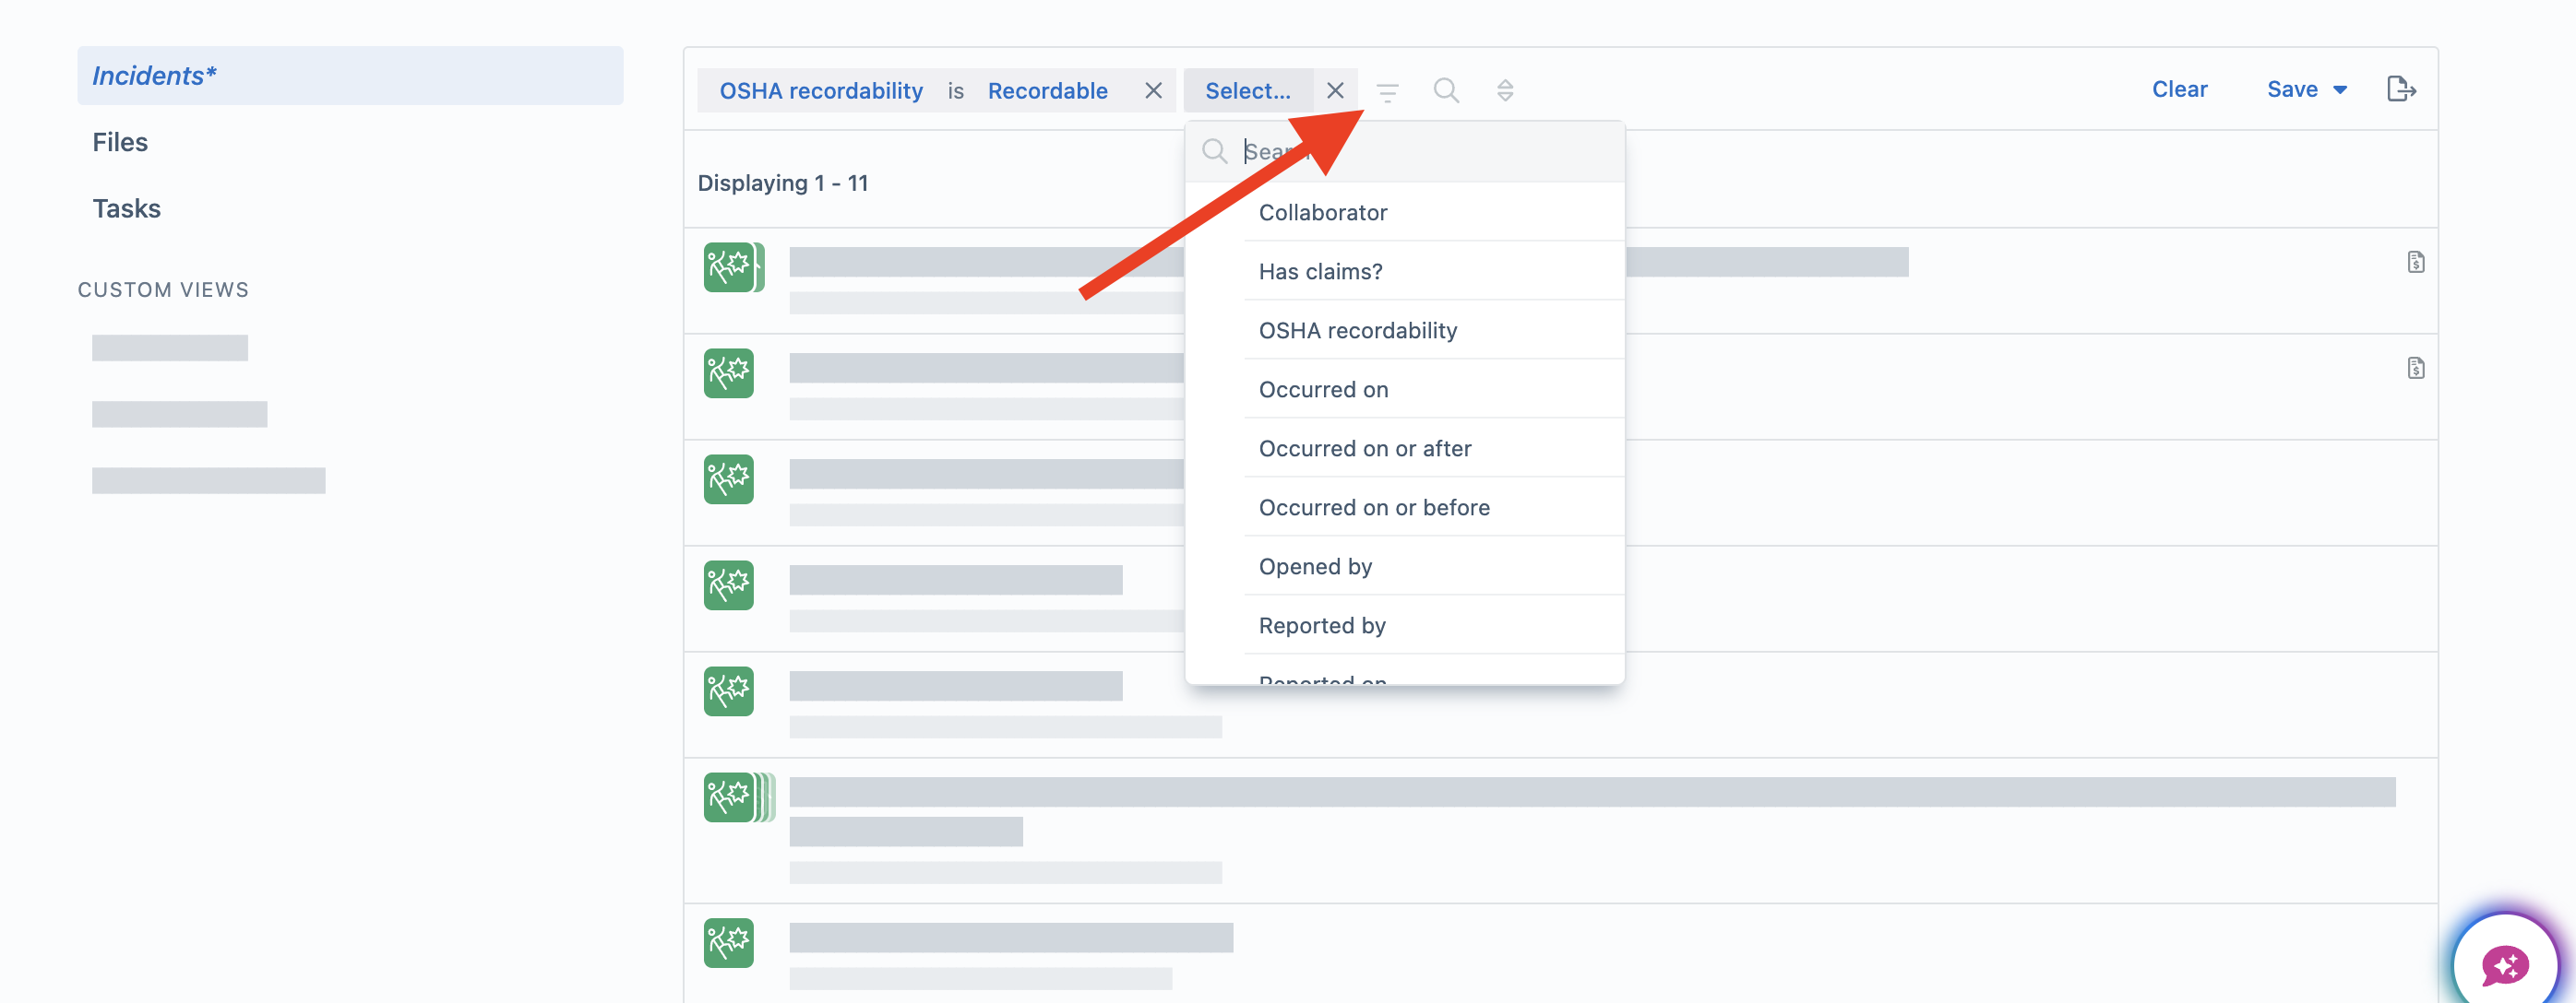Go to Files in the sidebar
Image resolution: width=2576 pixels, height=1003 pixels.
point(120,142)
